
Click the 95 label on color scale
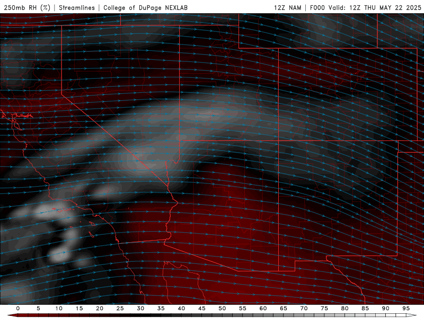pos(406,308)
